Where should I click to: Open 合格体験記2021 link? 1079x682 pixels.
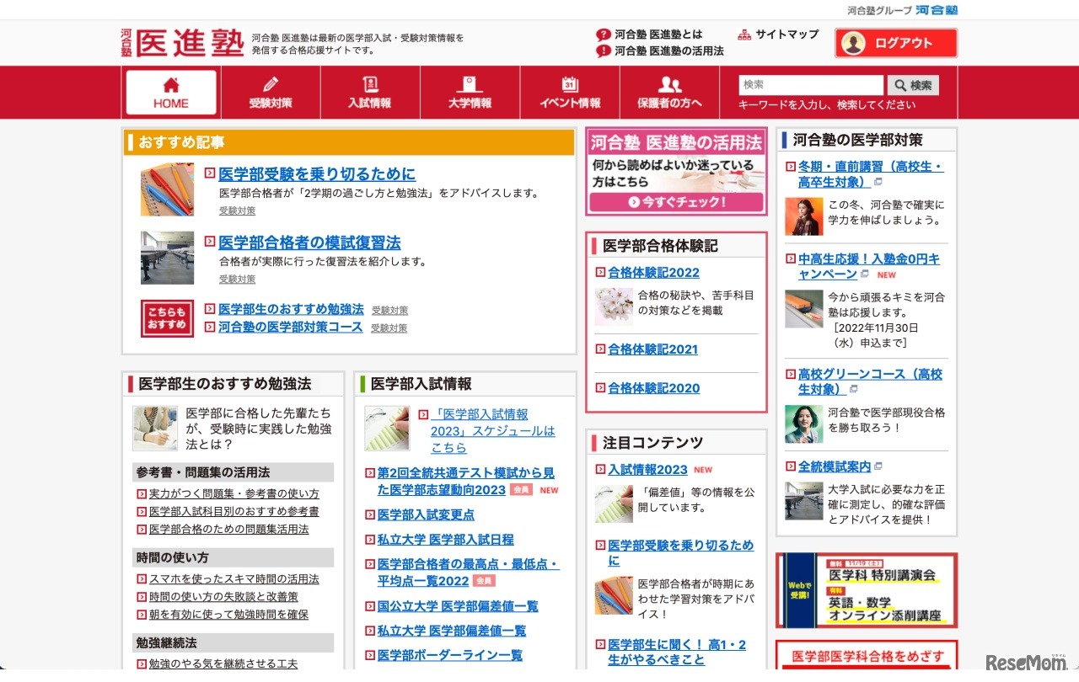click(653, 349)
